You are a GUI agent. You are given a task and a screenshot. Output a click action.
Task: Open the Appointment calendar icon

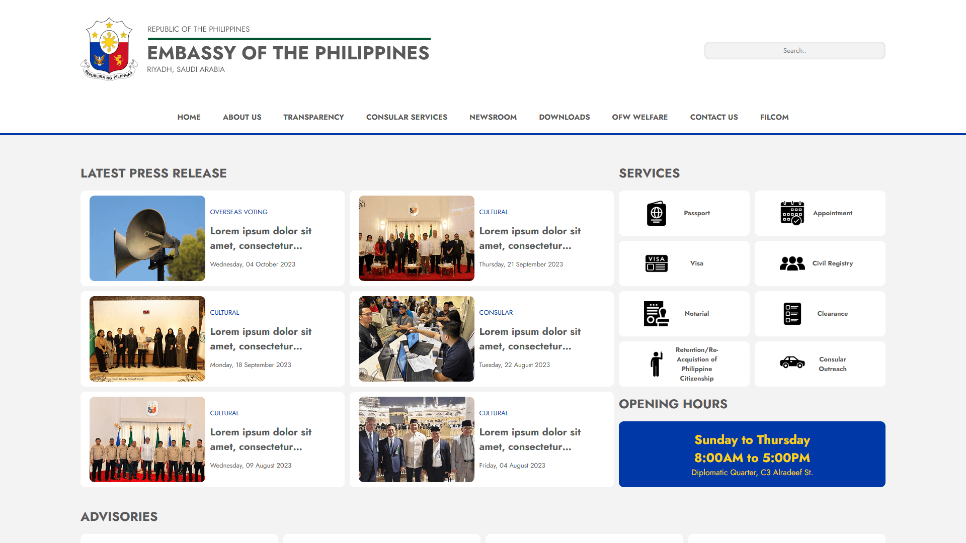click(792, 213)
